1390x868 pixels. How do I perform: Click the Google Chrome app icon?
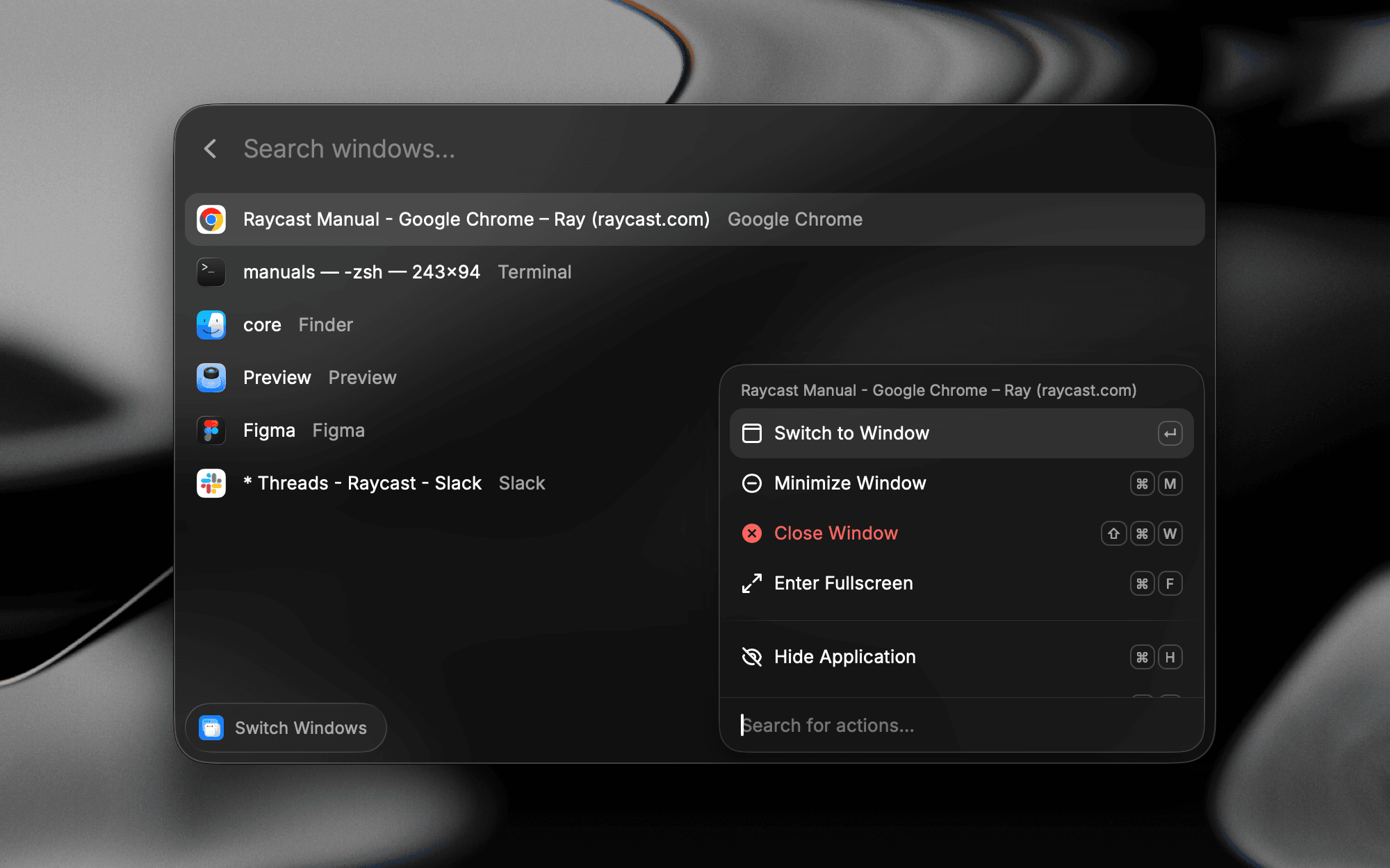211,219
